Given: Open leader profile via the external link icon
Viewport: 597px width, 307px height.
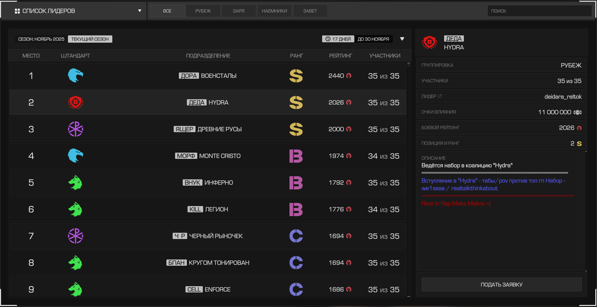Looking at the screenshot, I should click(440, 96).
